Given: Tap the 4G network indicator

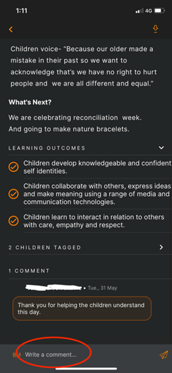Looking at the screenshot, I should point(148,11).
